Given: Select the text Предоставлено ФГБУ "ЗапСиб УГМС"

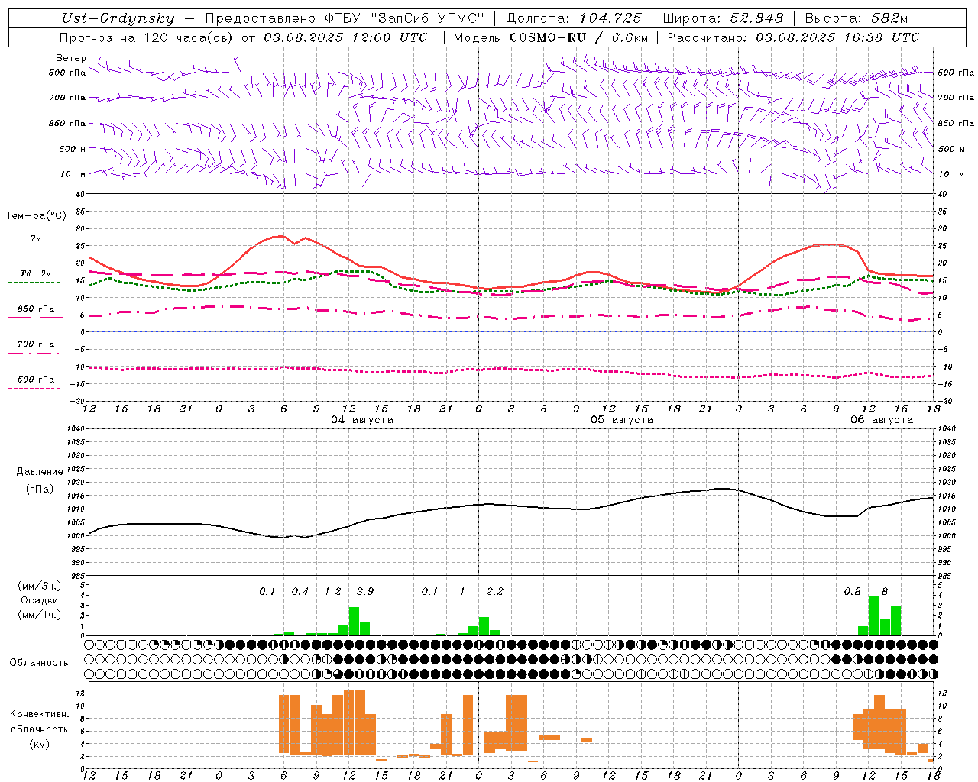Looking at the screenshot, I should click(x=344, y=18).
